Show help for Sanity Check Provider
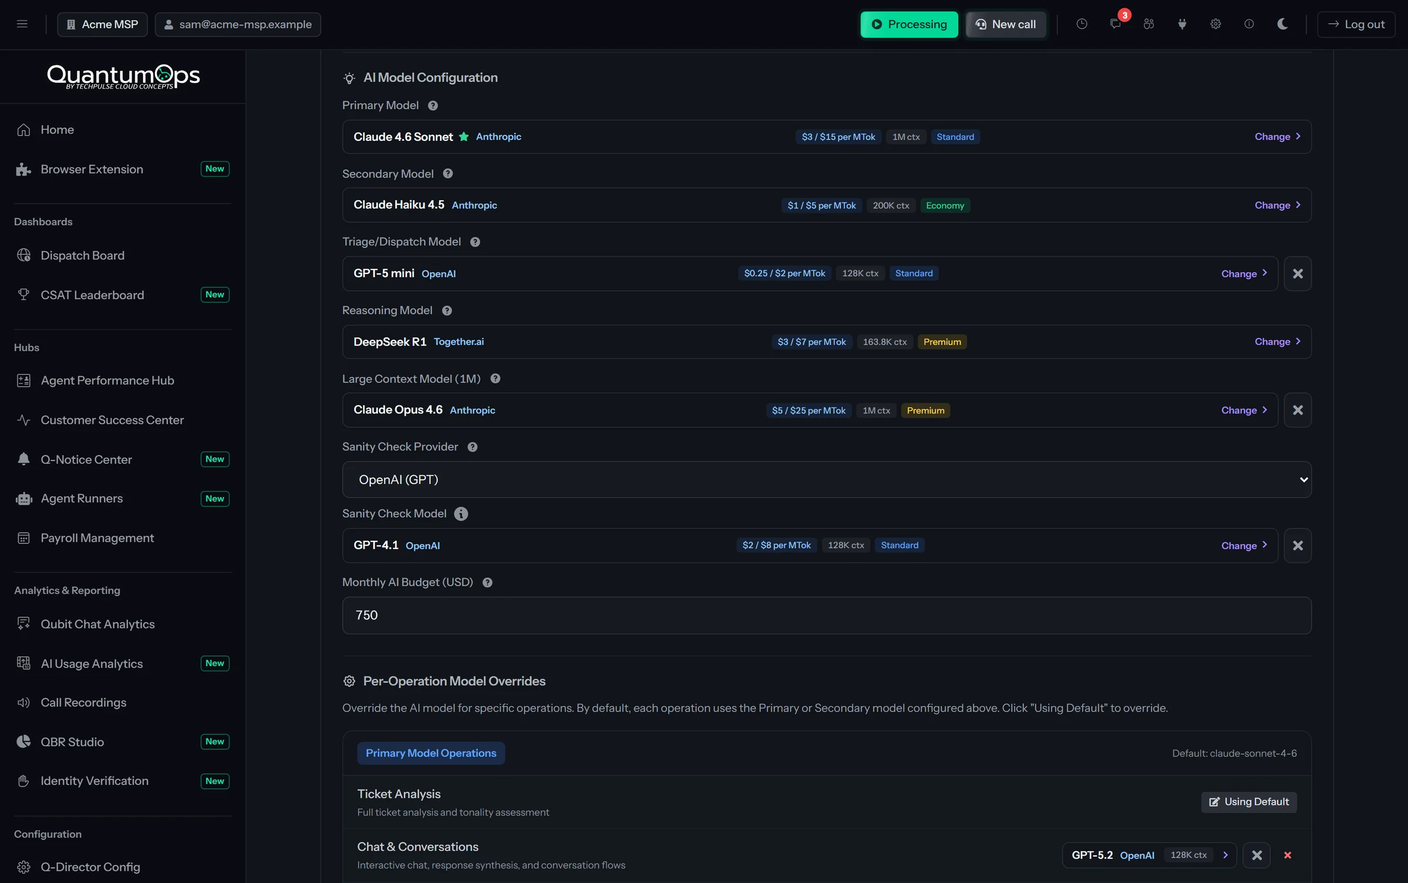Screen dimensions: 1408x883 tap(472, 447)
